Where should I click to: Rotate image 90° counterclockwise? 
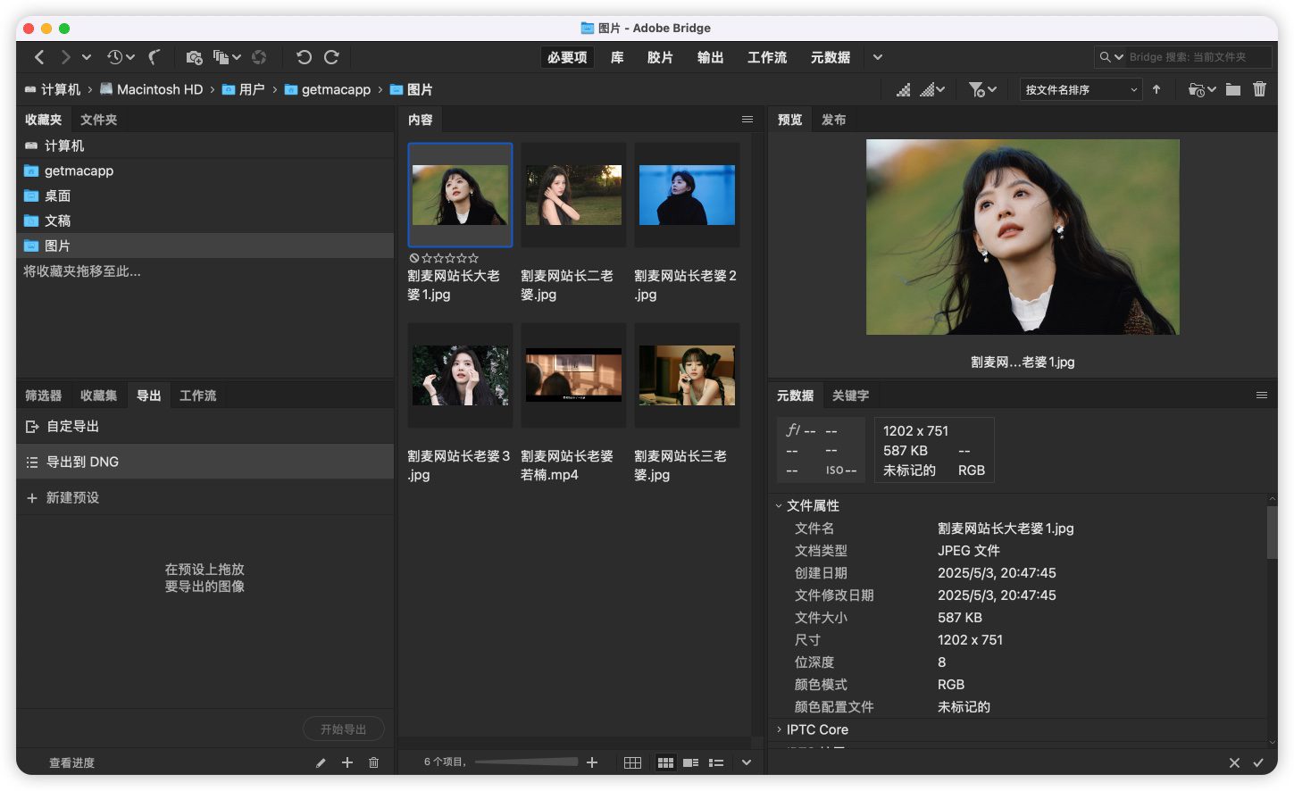tap(304, 57)
